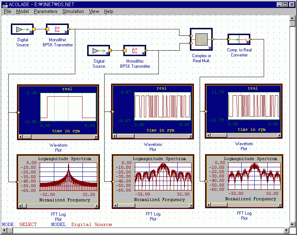Click the middle 'Waveform Plot' label

point(153,147)
